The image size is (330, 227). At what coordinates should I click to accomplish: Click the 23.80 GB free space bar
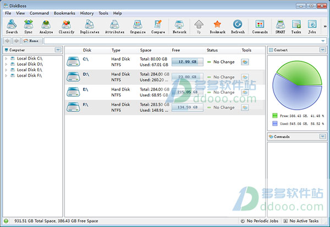[188, 77]
